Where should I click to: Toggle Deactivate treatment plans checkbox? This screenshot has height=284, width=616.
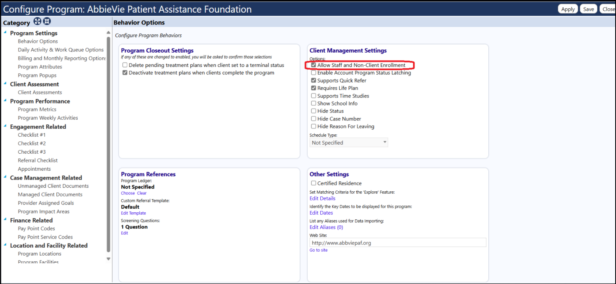tap(125, 73)
